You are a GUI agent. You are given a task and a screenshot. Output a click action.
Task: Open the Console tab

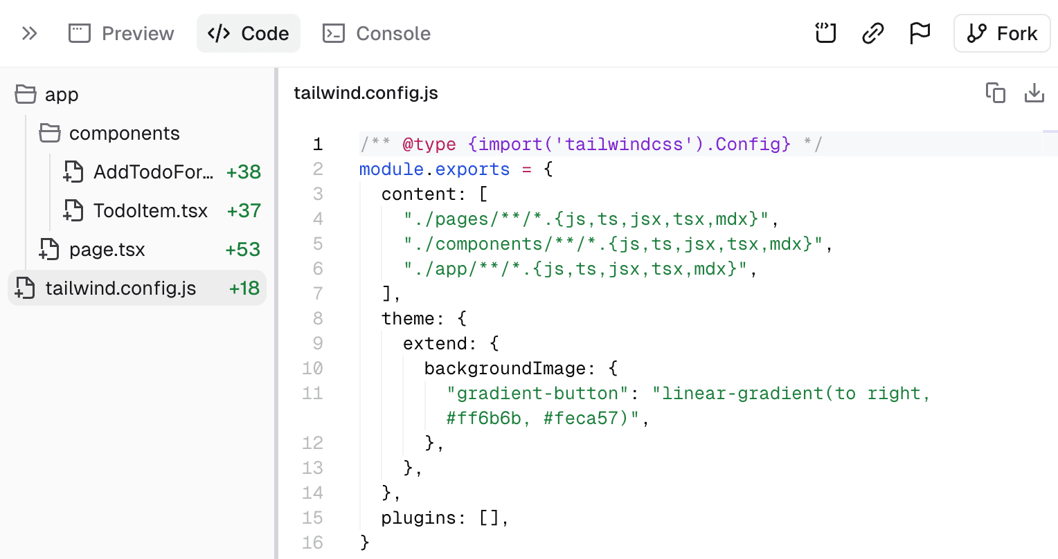click(376, 33)
